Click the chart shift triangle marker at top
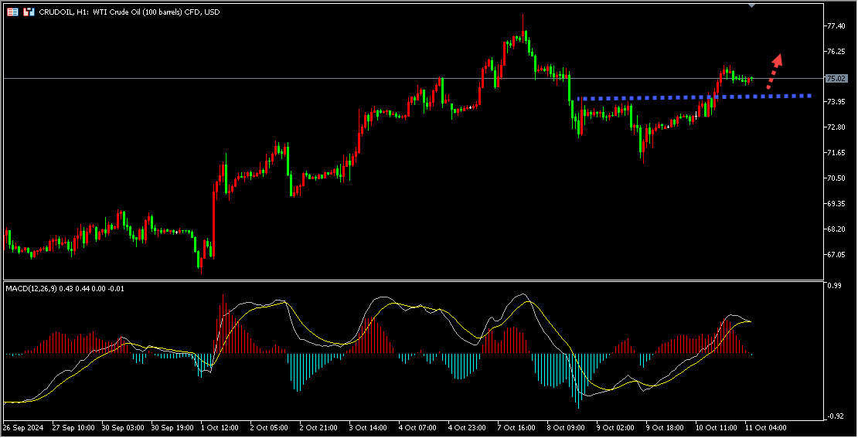 pyautogui.click(x=751, y=5)
